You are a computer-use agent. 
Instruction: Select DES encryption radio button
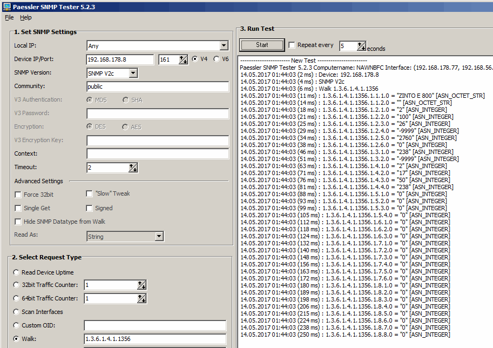[90, 126]
